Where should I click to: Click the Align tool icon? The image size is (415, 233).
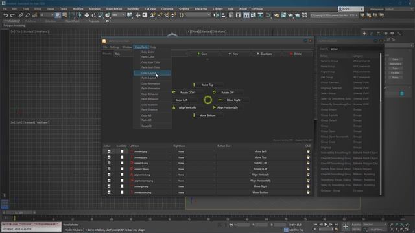coord(223,16)
